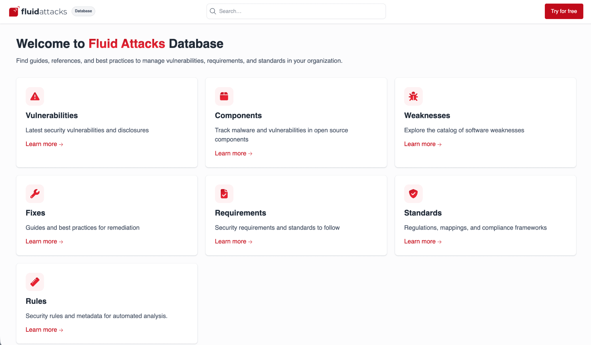Open Learn more under Fixes

[44, 241]
